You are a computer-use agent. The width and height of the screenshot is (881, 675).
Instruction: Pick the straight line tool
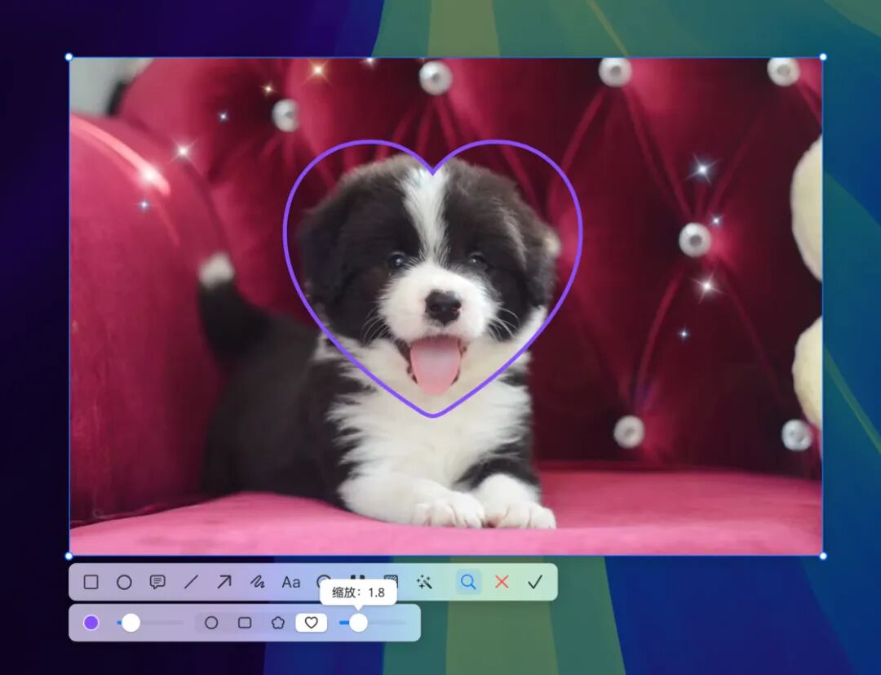click(x=191, y=582)
